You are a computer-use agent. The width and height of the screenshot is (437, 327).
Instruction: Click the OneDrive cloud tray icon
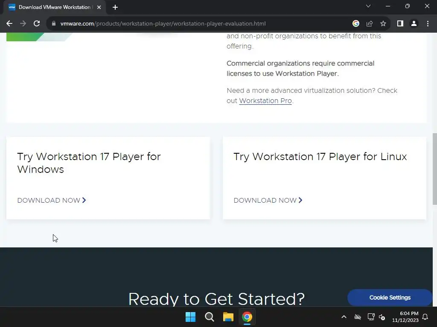358,317
